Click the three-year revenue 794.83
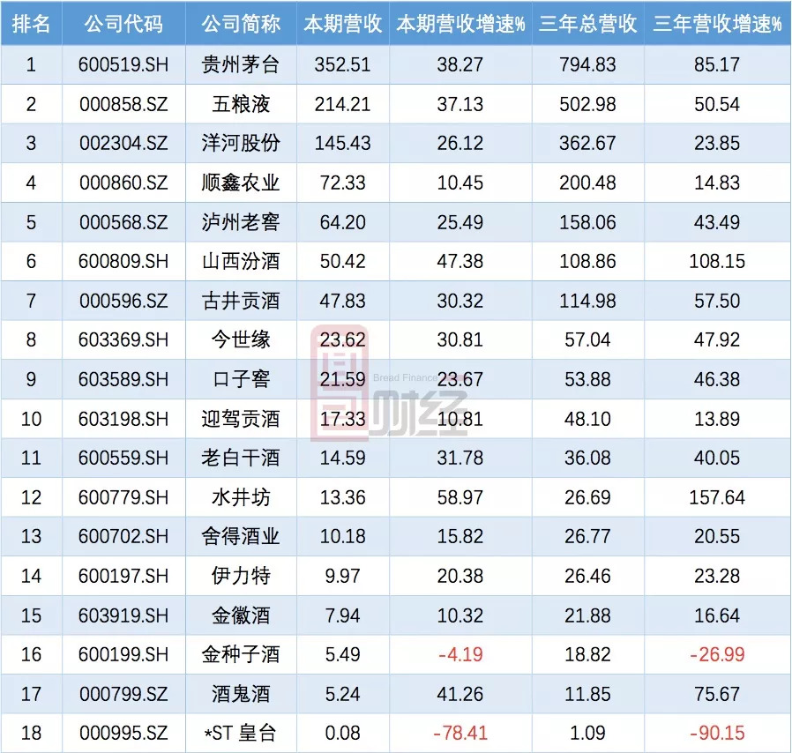Viewport: 792px width, 753px height. pos(588,64)
